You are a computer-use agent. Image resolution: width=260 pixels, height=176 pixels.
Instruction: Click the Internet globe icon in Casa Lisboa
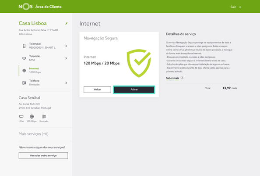point(24,71)
